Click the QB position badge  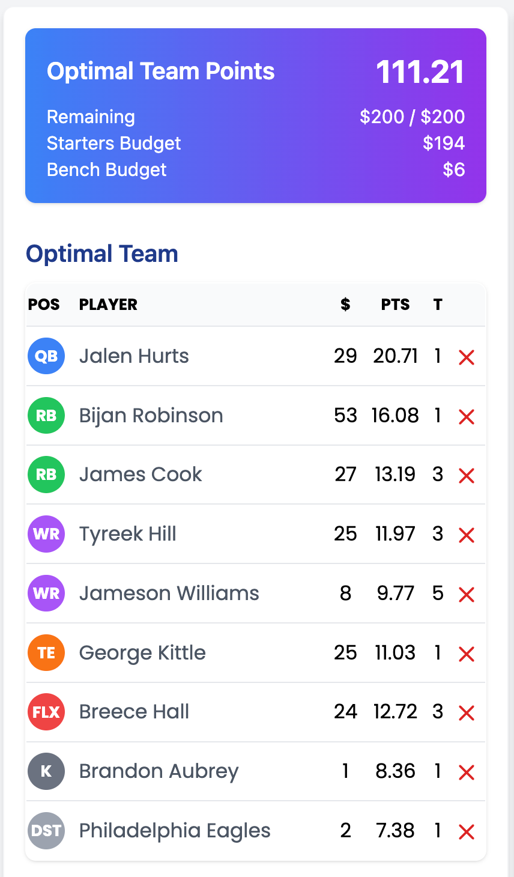46,356
